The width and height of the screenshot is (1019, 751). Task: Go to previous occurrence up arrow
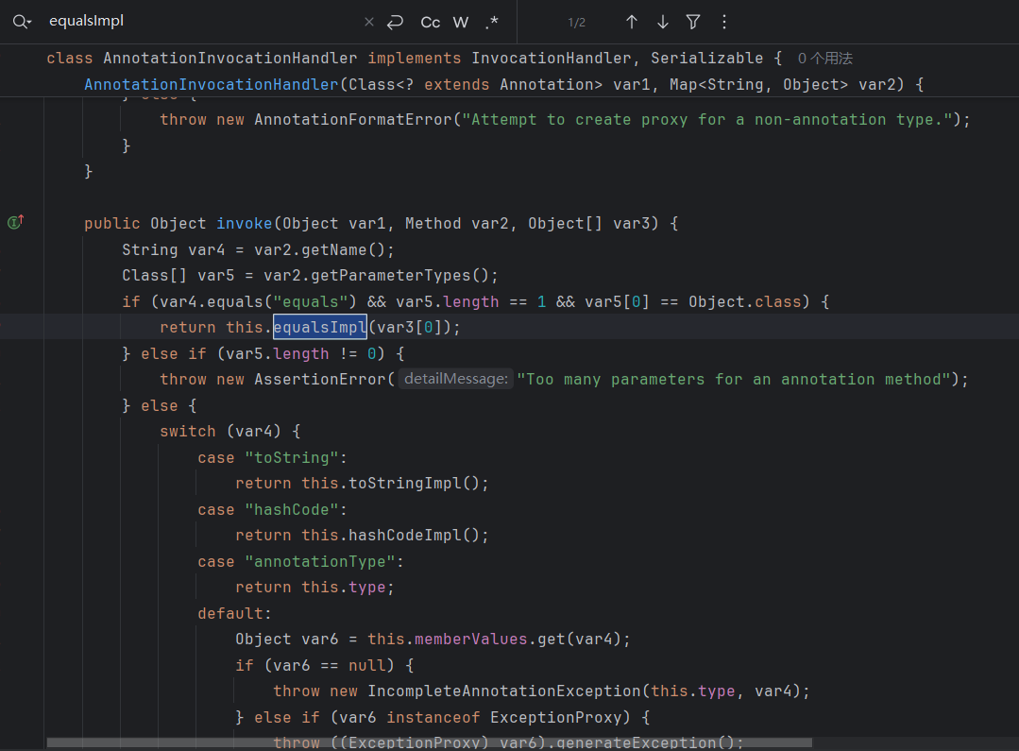tap(632, 22)
